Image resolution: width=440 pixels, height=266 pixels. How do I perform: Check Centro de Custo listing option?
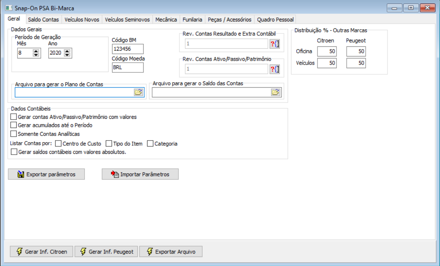tap(58, 144)
